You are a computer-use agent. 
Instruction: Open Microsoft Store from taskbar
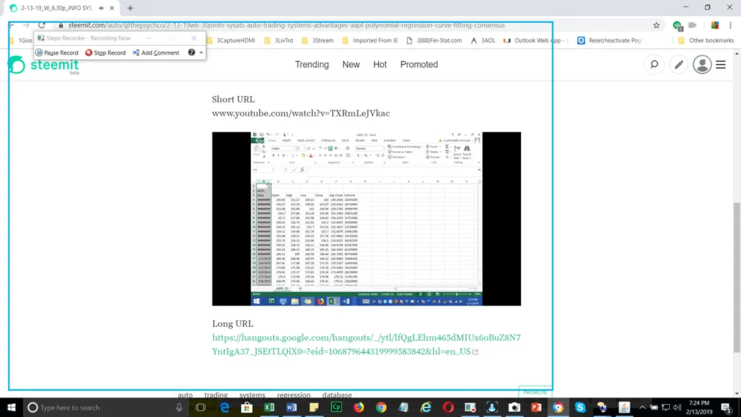(247, 407)
